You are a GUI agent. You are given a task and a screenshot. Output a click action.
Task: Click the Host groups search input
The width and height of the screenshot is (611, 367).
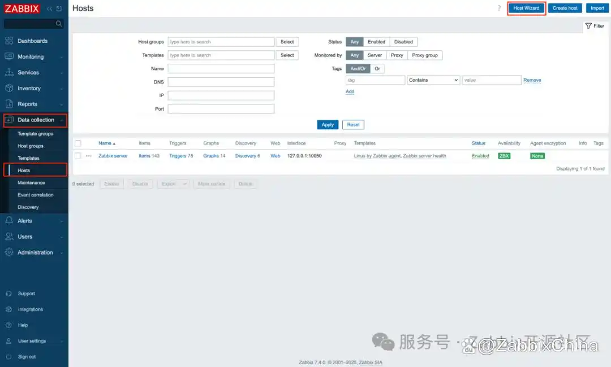[x=221, y=42]
